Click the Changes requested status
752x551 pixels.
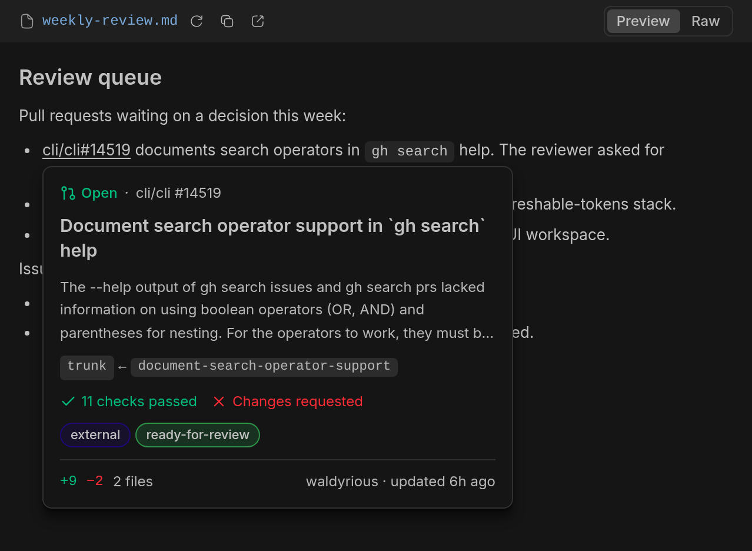[x=297, y=401]
